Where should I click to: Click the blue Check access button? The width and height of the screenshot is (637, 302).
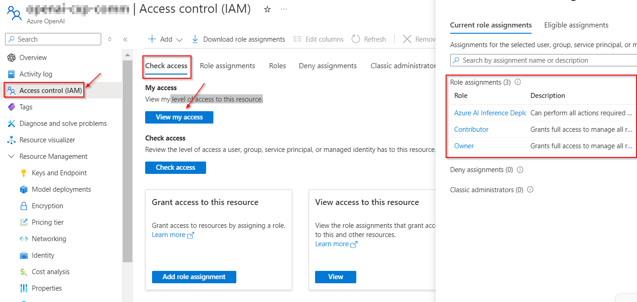pos(175,167)
